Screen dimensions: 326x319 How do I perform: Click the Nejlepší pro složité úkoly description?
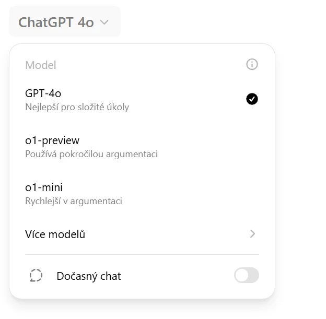pyautogui.click(x=77, y=107)
